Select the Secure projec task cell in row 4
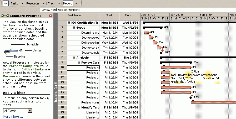Image resolution: width=236 pixels, height=119 pixels. pos(83,38)
